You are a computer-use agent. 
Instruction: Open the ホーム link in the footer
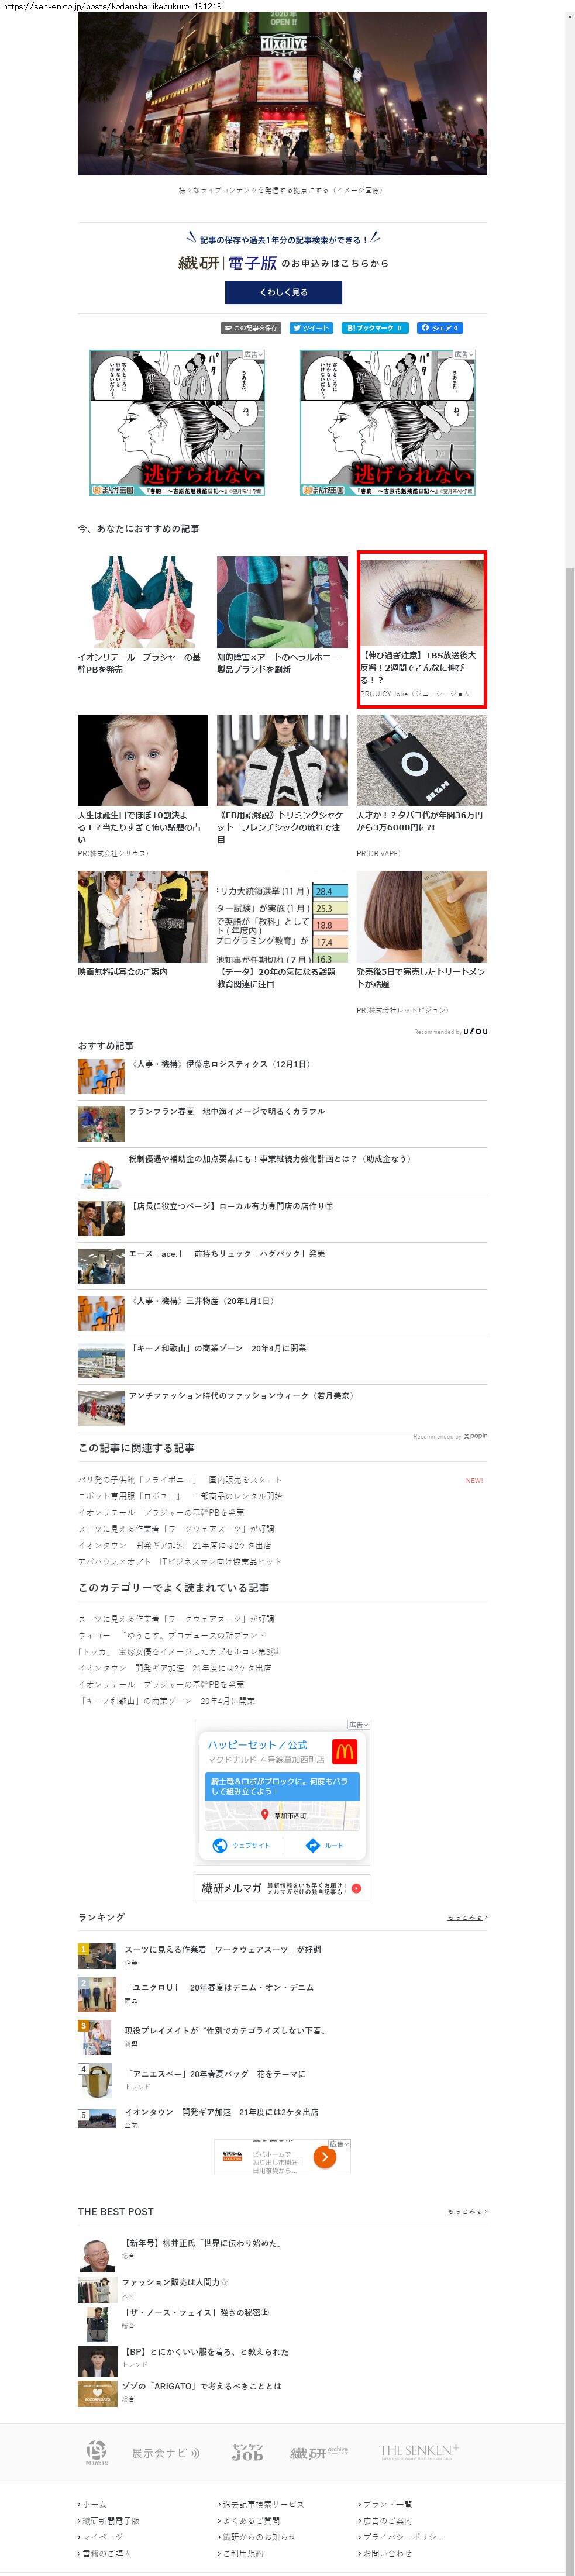point(94,2504)
